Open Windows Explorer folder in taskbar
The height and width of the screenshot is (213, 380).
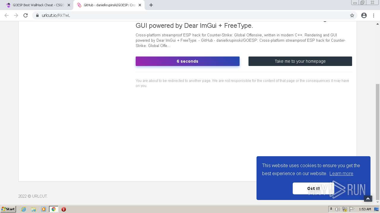(x=34, y=209)
